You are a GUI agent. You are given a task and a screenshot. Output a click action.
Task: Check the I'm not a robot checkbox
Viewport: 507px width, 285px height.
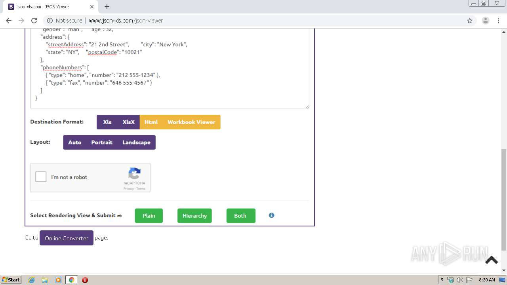point(41,177)
